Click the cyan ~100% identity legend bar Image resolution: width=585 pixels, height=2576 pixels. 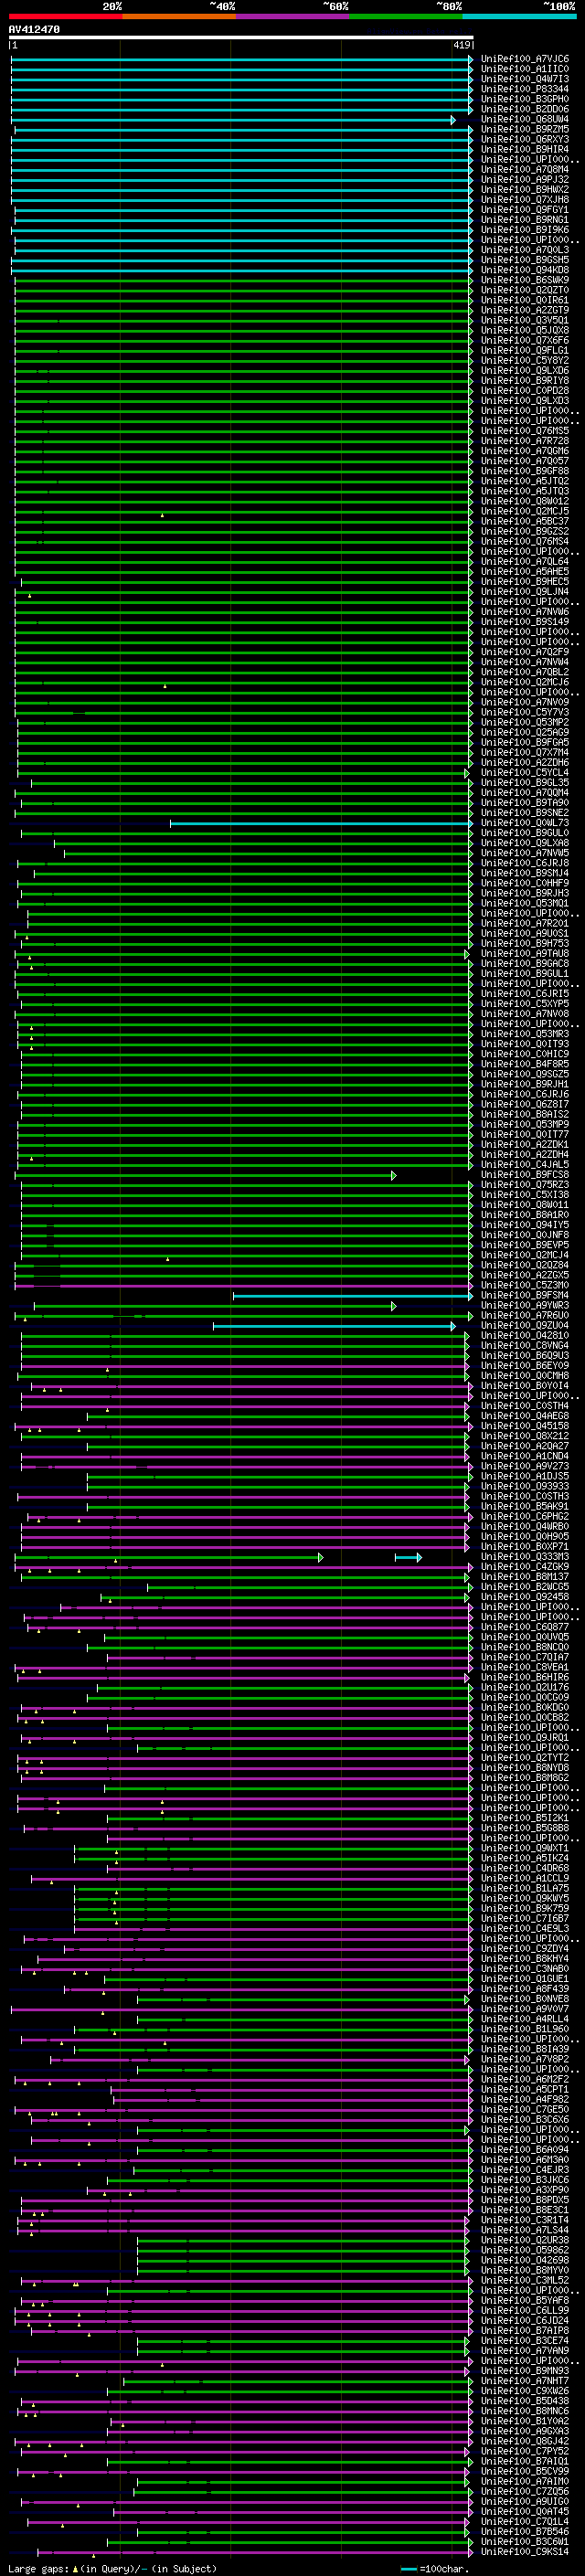coord(519,16)
